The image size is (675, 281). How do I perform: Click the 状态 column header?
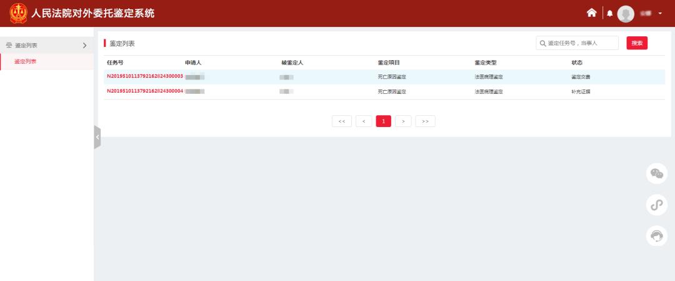(x=577, y=63)
